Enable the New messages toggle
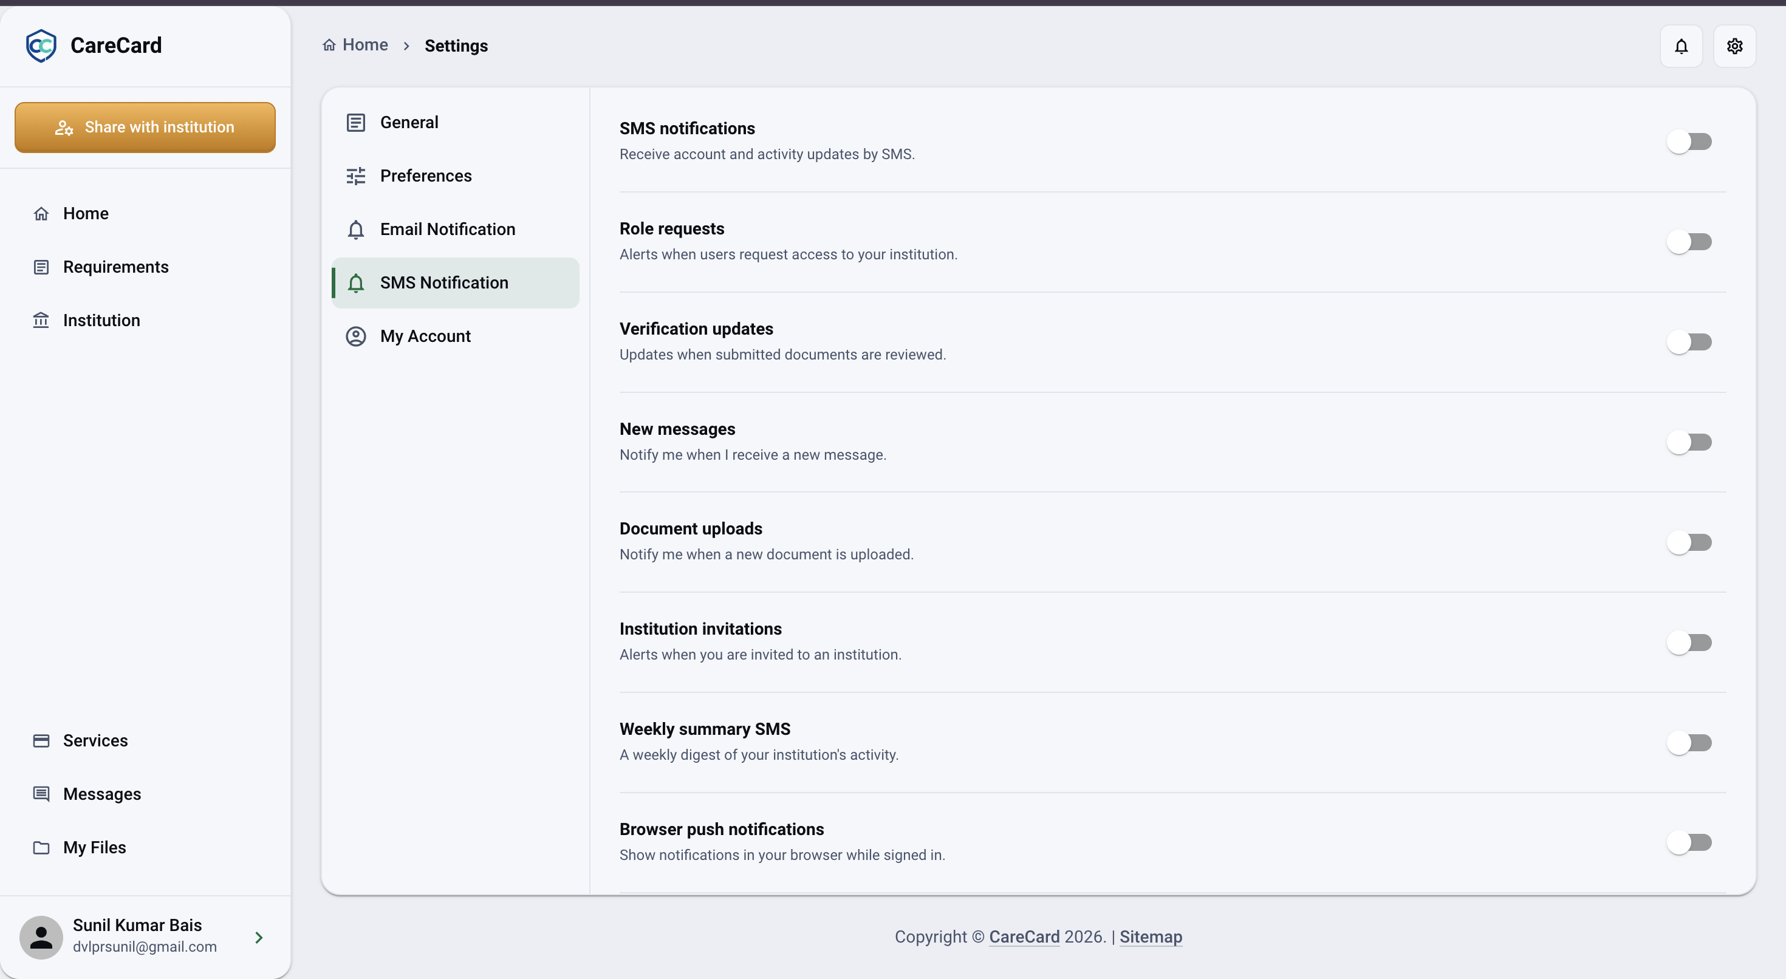The width and height of the screenshot is (1786, 979). pyautogui.click(x=1689, y=442)
